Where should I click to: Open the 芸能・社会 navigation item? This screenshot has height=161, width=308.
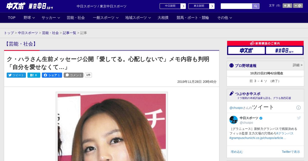click(76, 18)
